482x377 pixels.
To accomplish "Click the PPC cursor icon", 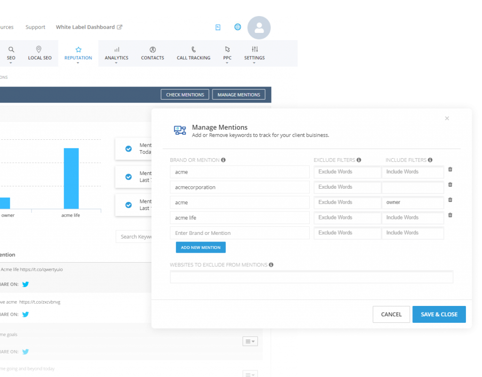I will pos(227,49).
